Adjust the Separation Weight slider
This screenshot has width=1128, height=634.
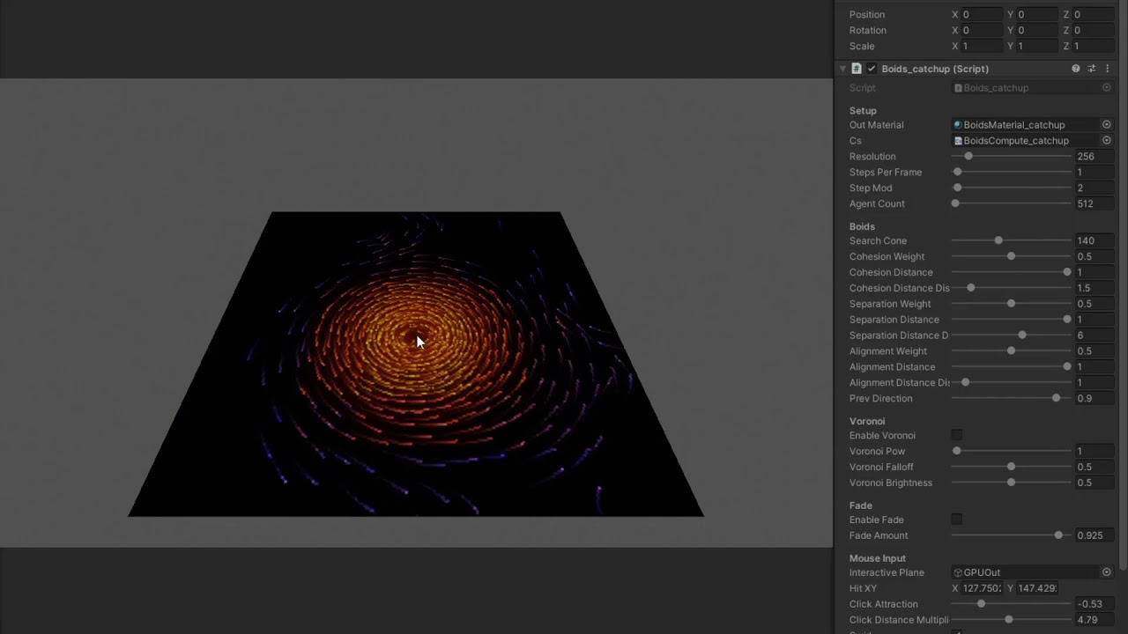(1012, 305)
